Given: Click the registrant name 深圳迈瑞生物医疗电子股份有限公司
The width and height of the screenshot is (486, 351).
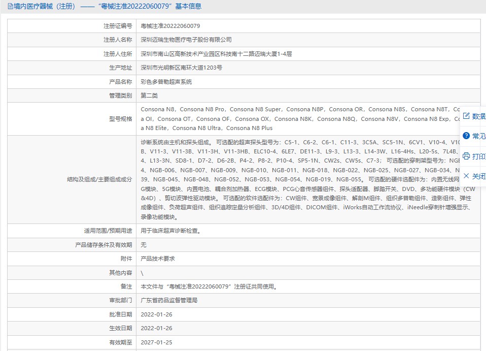Looking at the screenshot, I should 186,40.
